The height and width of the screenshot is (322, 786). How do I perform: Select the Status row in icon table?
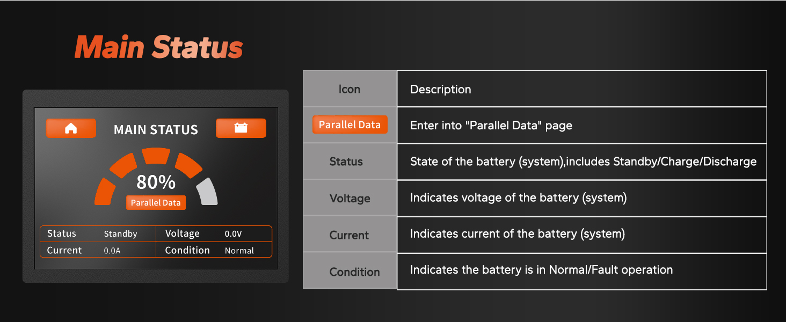click(x=535, y=162)
